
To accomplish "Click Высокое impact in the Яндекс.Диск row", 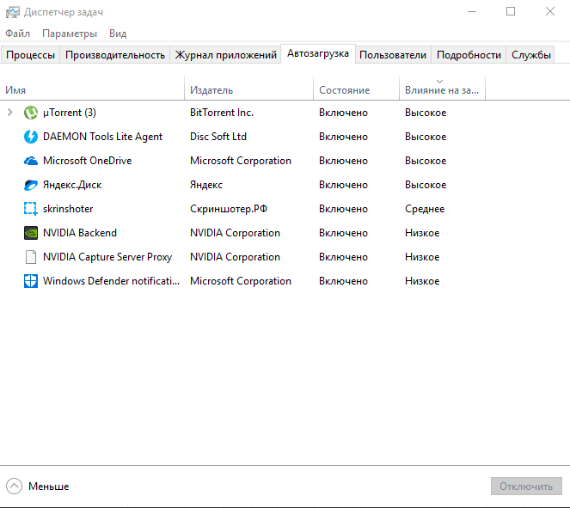I will [426, 185].
